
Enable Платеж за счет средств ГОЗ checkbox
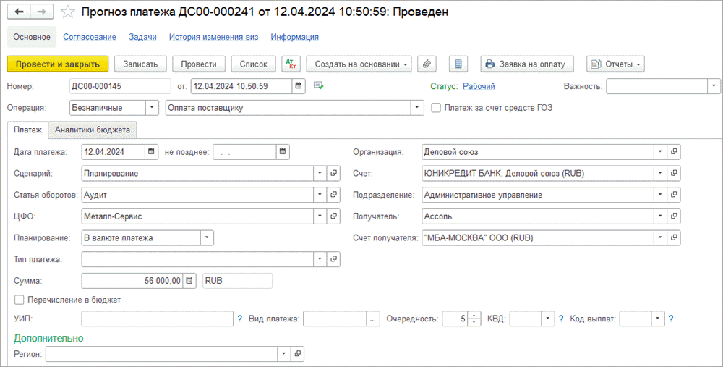point(436,108)
